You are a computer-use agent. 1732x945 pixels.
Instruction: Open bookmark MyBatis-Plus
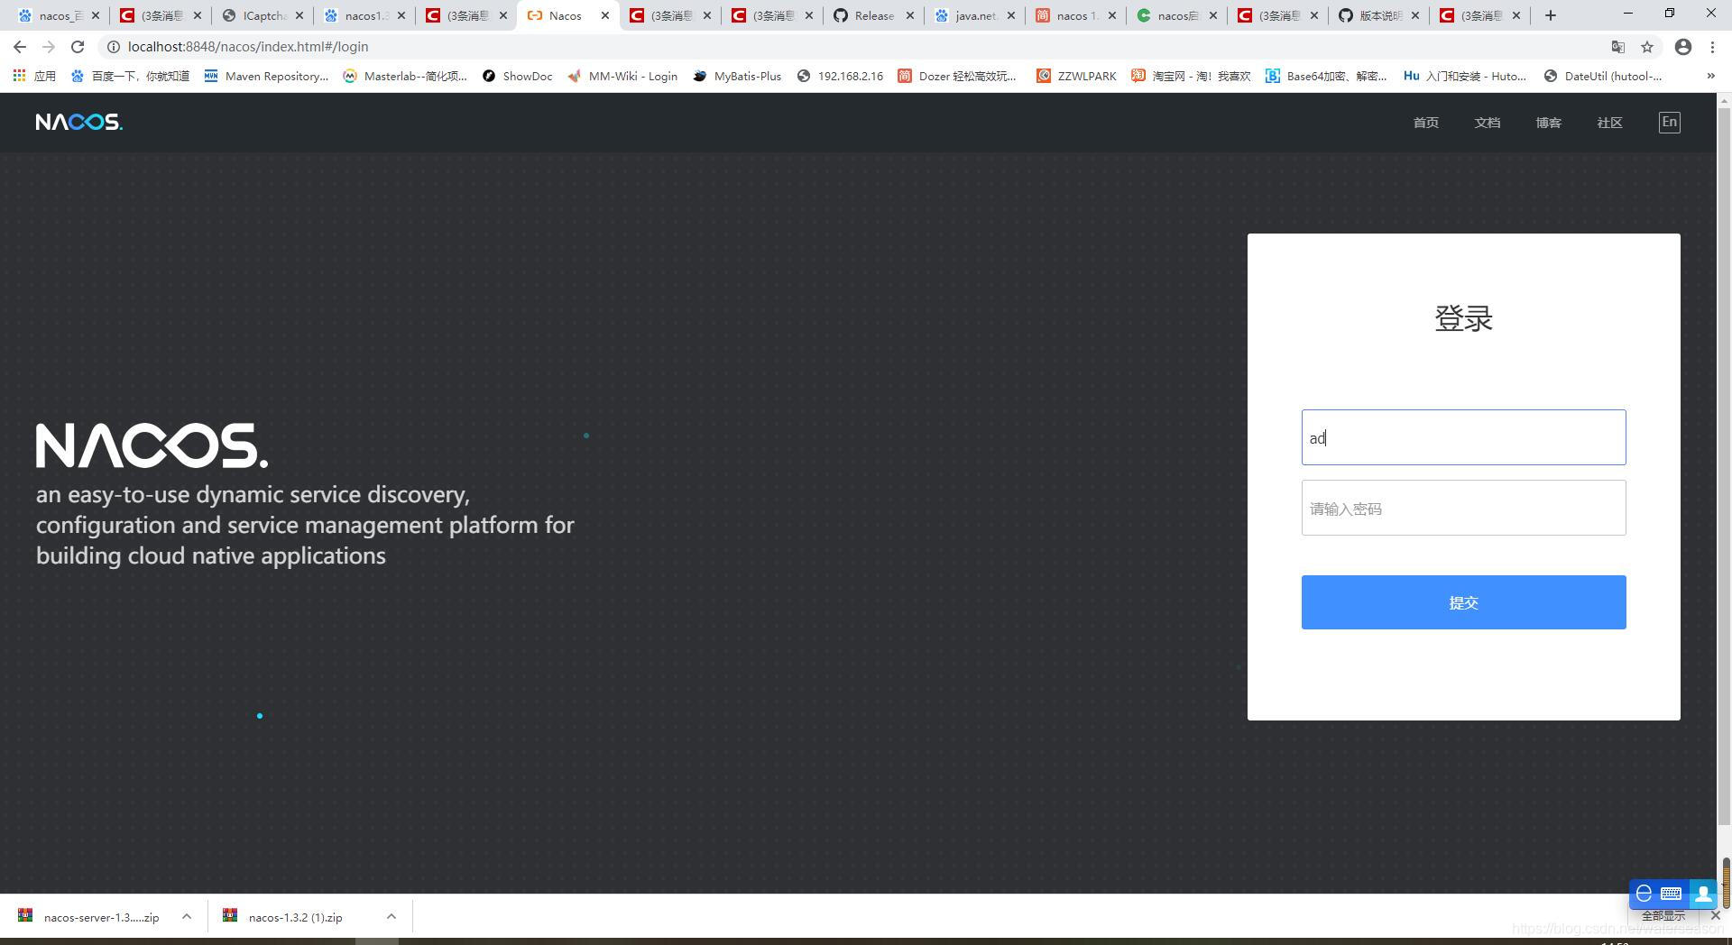[x=737, y=77]
